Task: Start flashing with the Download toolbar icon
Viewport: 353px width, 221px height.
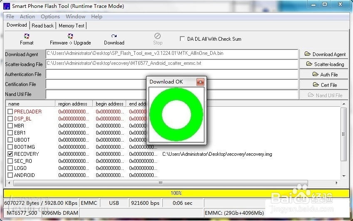Action: click(x=114, y=36)
